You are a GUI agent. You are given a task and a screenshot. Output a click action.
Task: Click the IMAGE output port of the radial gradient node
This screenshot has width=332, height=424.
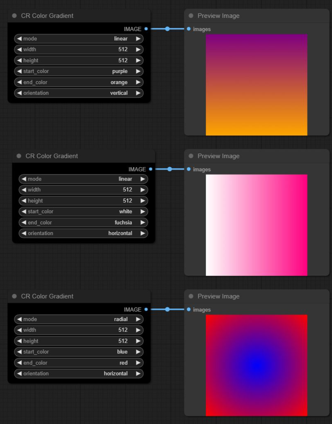pyautogui.click(x=146, y=309)
